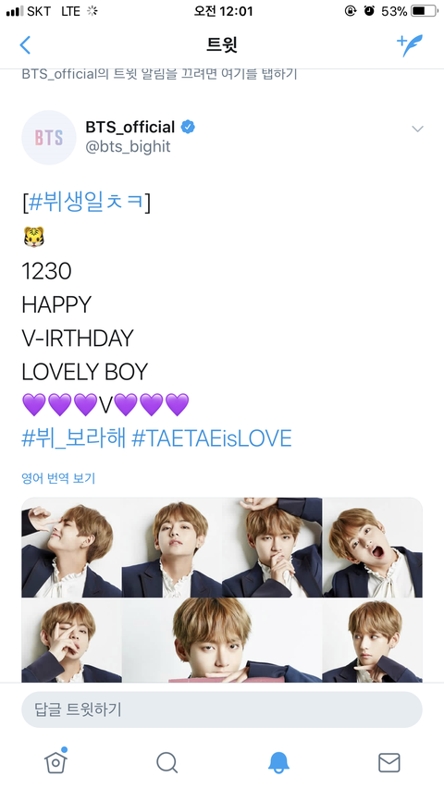Tap the BTS profile avatar
Viewport: 444px width, 789px height.
click(49, 138)
